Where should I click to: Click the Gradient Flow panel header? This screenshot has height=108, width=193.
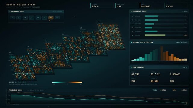(159, 11)
